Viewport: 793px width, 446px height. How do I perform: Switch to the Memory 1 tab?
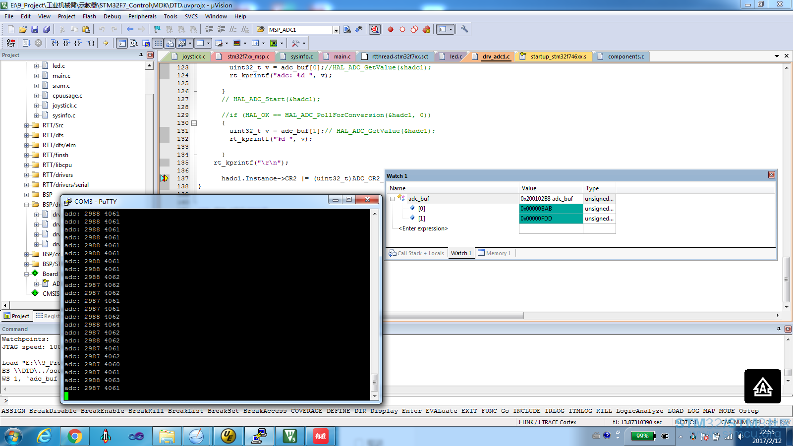(495, 253)
